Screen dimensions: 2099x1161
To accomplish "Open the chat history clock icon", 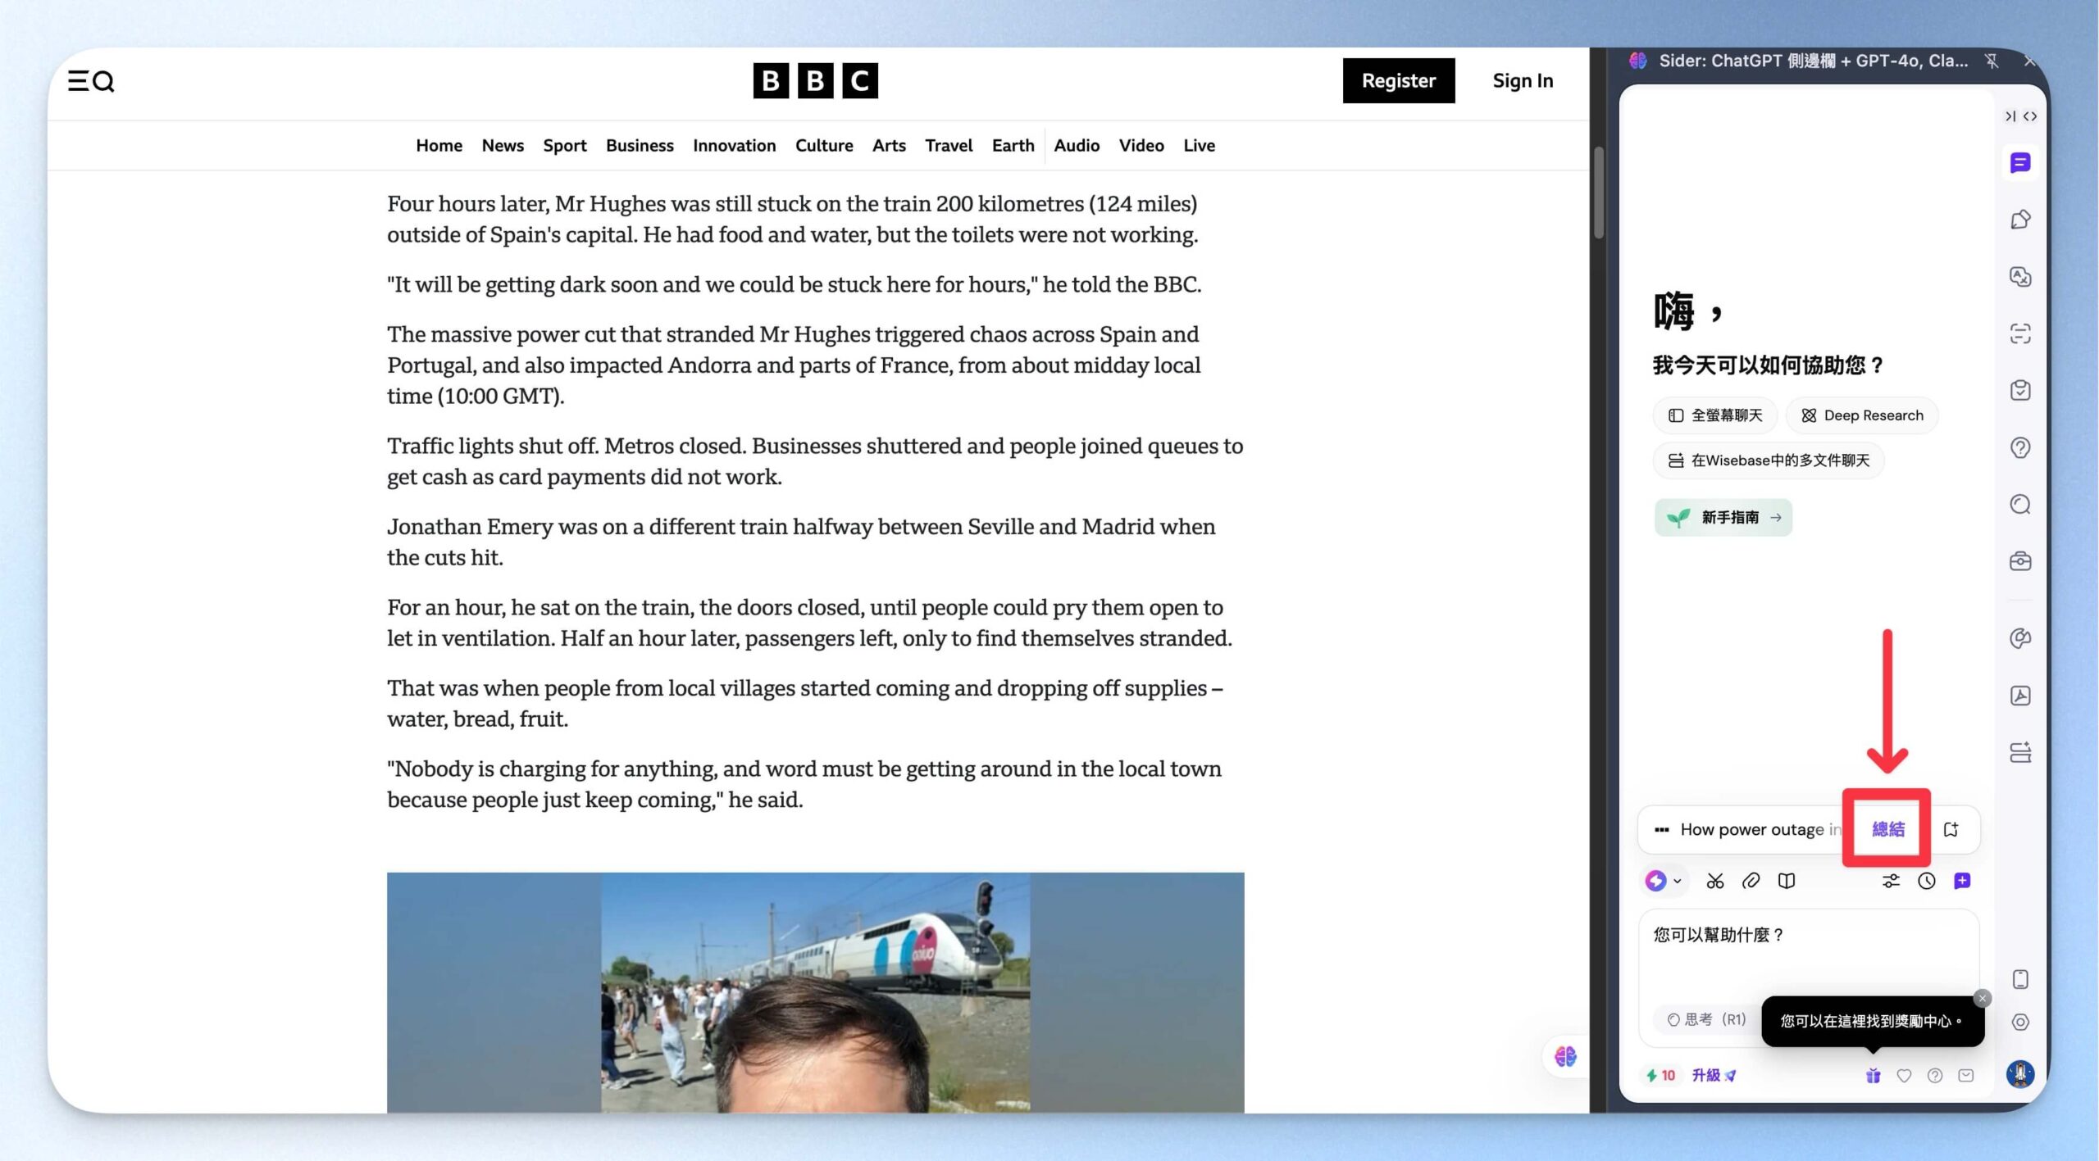I will [x=1926, y=881].
